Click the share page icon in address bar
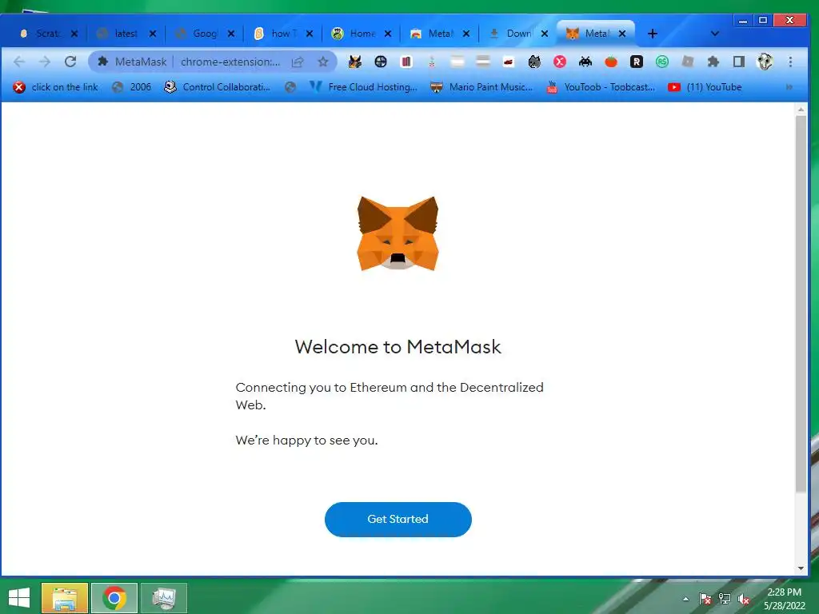Image resolution: width=819 pixels, height=614 pixels. (298, 62)
